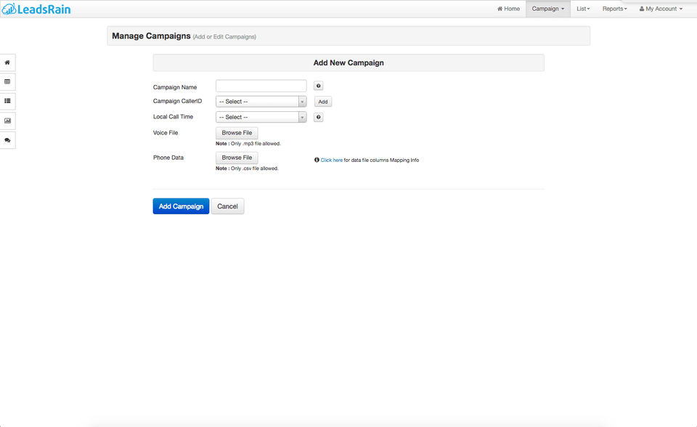697x427 pixels.
Task: Open the My Account menu
Action: (x=661, y=9)
